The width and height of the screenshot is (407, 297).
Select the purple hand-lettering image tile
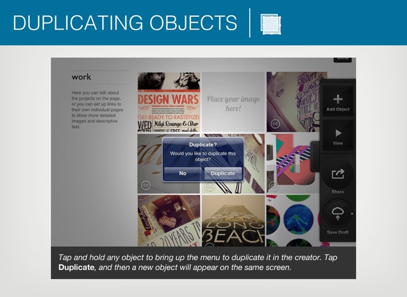(293, 102)
